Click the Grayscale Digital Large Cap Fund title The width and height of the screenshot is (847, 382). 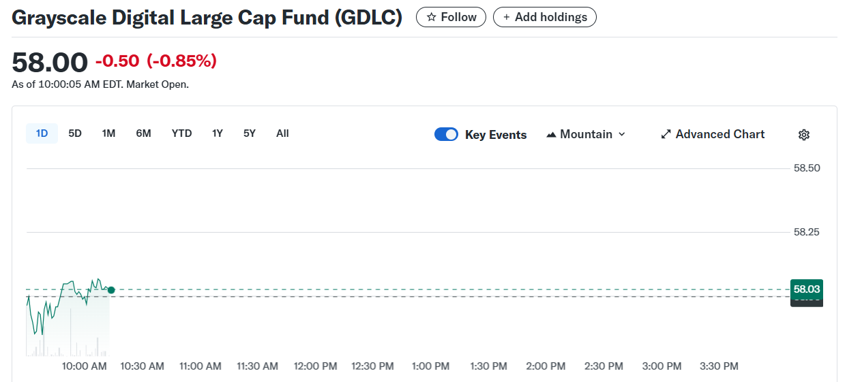(x=207, y=18)
